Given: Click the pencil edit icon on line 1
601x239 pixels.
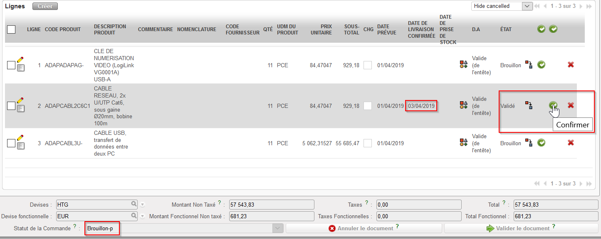Looking at the screenshot, I should coord(20,60).
